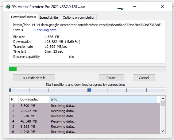Click the googleusercontent download URL text
Image resolution: width=174 pixels, height=140 pixels.
coord(87,25)
